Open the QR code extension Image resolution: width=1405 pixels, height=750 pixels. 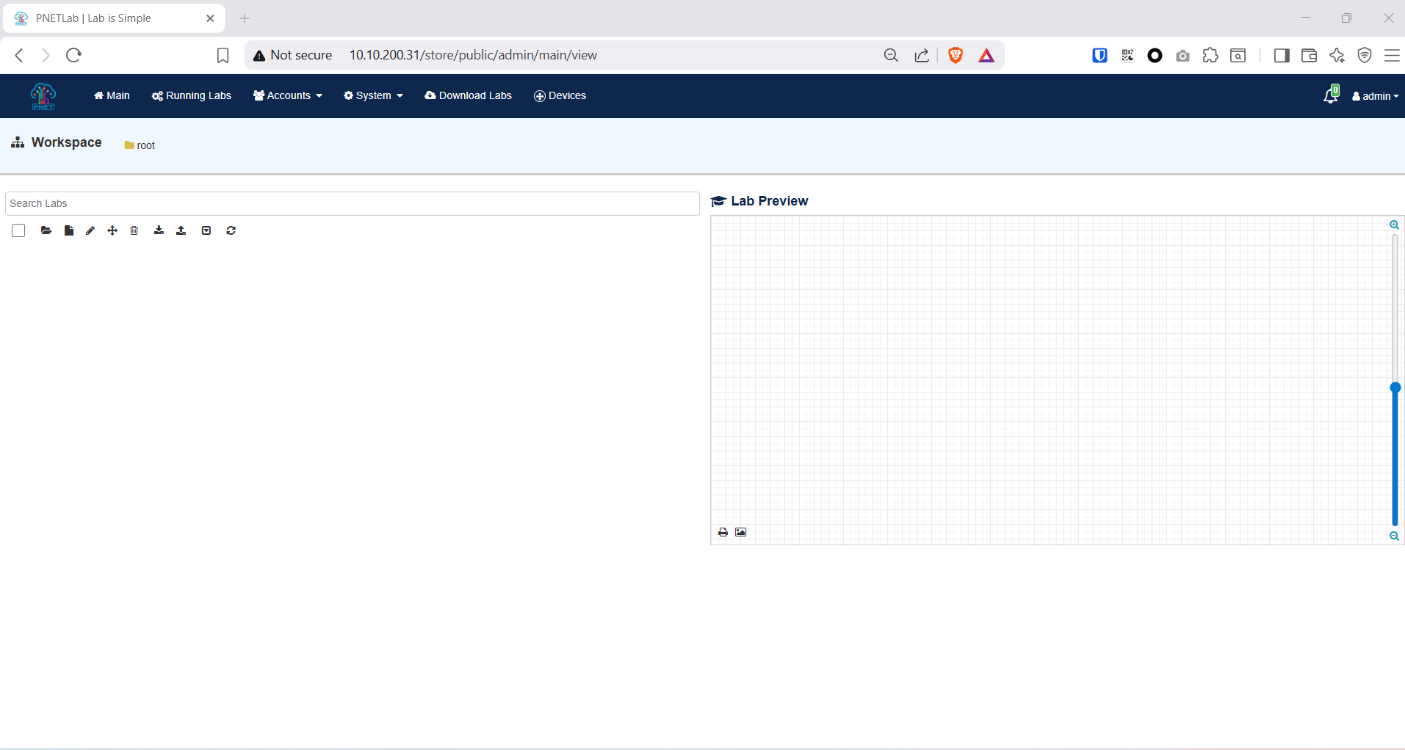[x=1127, y=55]
